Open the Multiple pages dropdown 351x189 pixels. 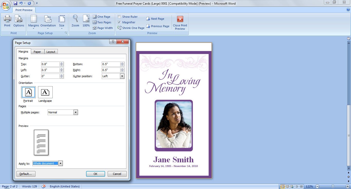(x=76, y=112)
